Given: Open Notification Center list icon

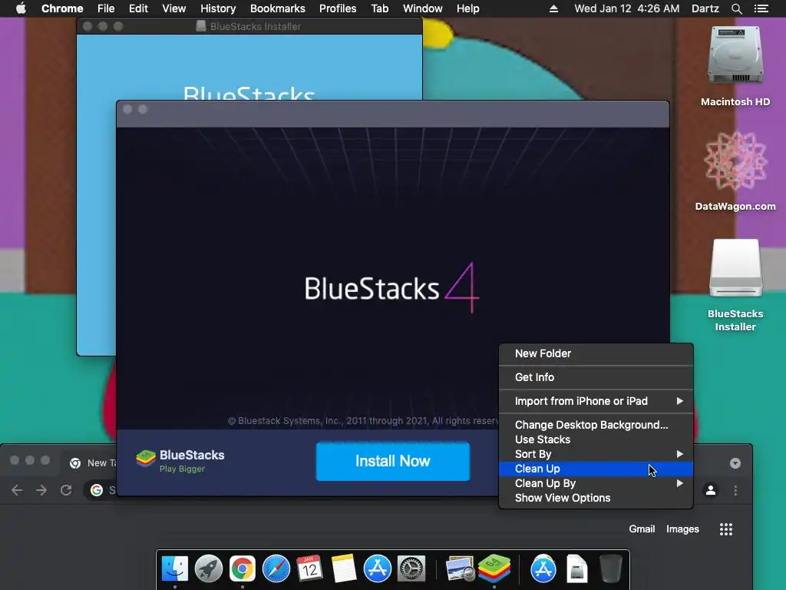Looking at the screenshot, I should 761,8.
